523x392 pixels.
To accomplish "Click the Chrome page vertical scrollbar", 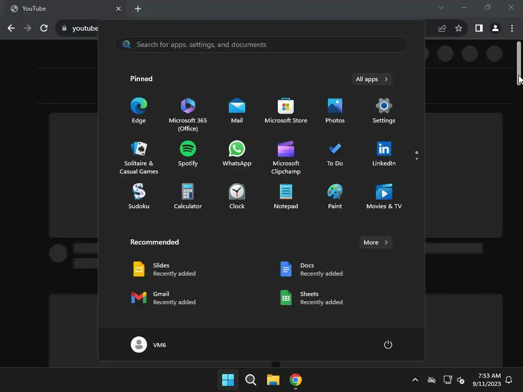I will tap(519, 63).
